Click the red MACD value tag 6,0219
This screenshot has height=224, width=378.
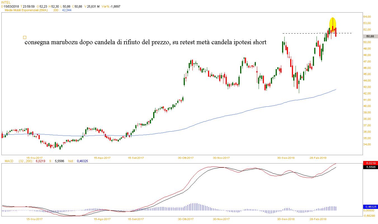[x=370, y=163]
